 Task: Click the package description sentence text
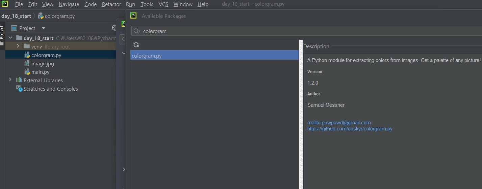[394, 60]
